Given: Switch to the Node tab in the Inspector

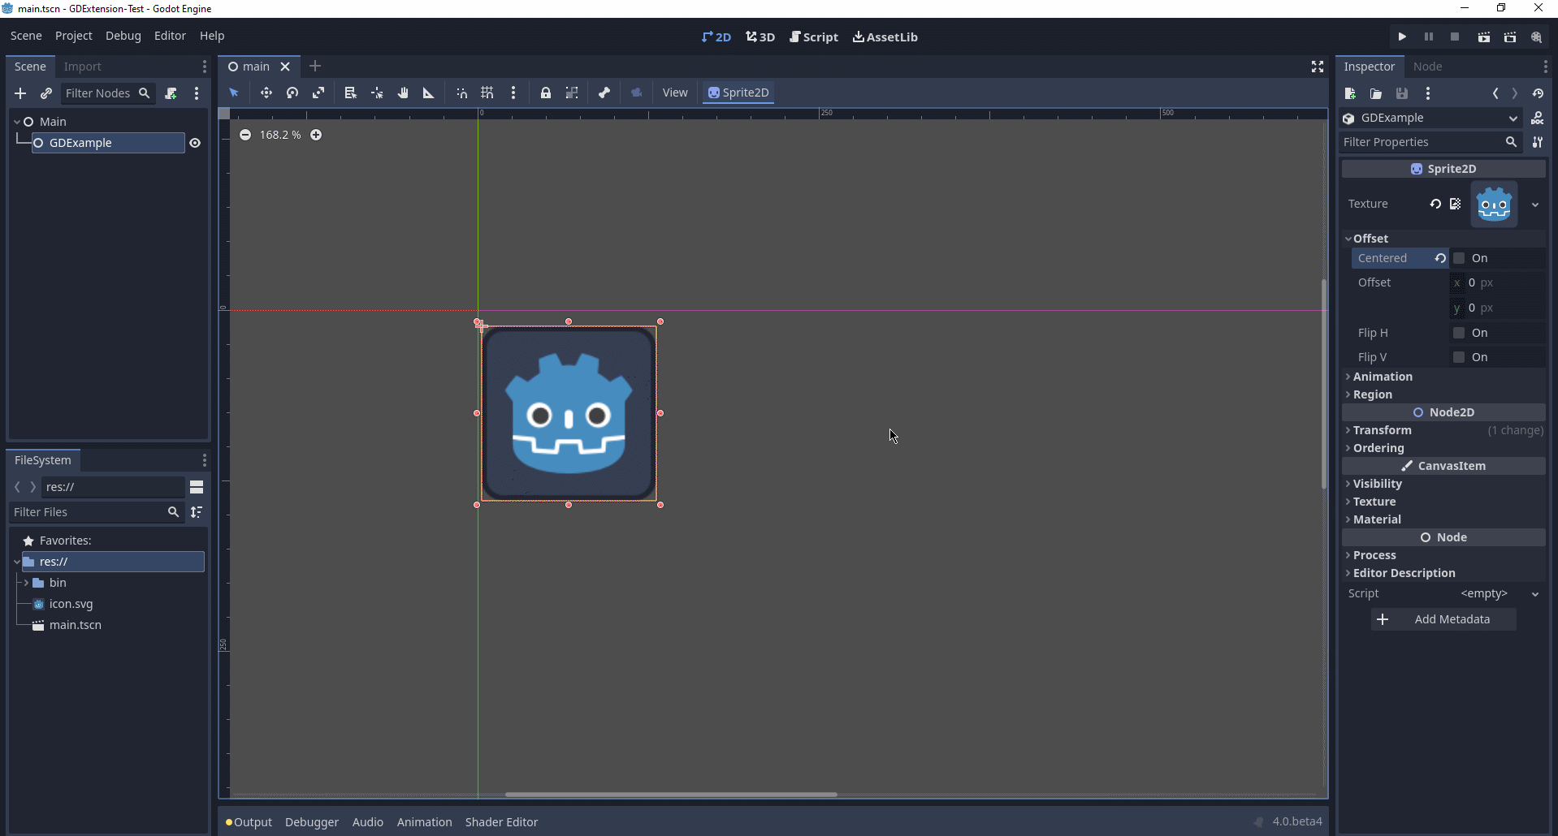Looking at the screenshot, I should [1429, 67].
